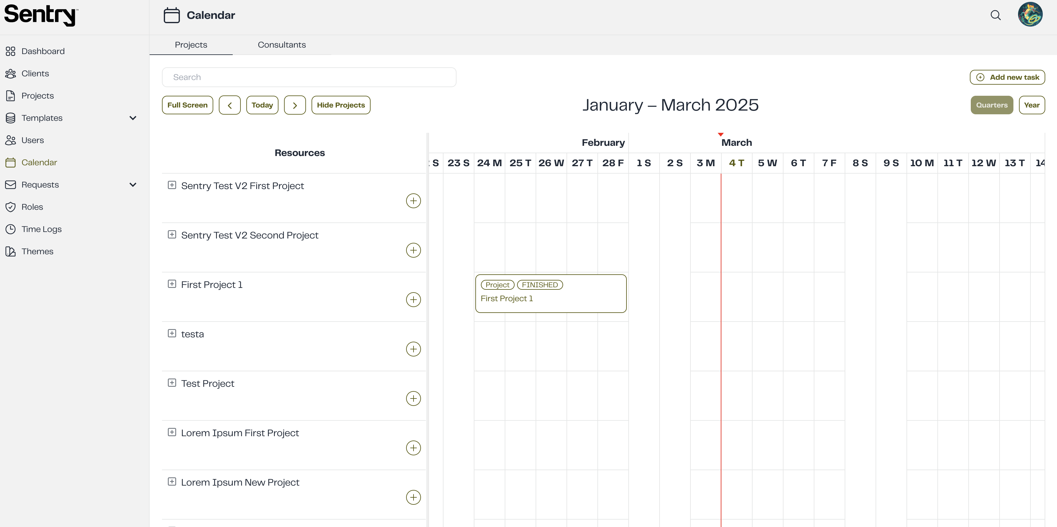The width and height of the screenshot is (1057, 527).
Task: Click plus icon in Test Project row
Action: tap(413, 398)
